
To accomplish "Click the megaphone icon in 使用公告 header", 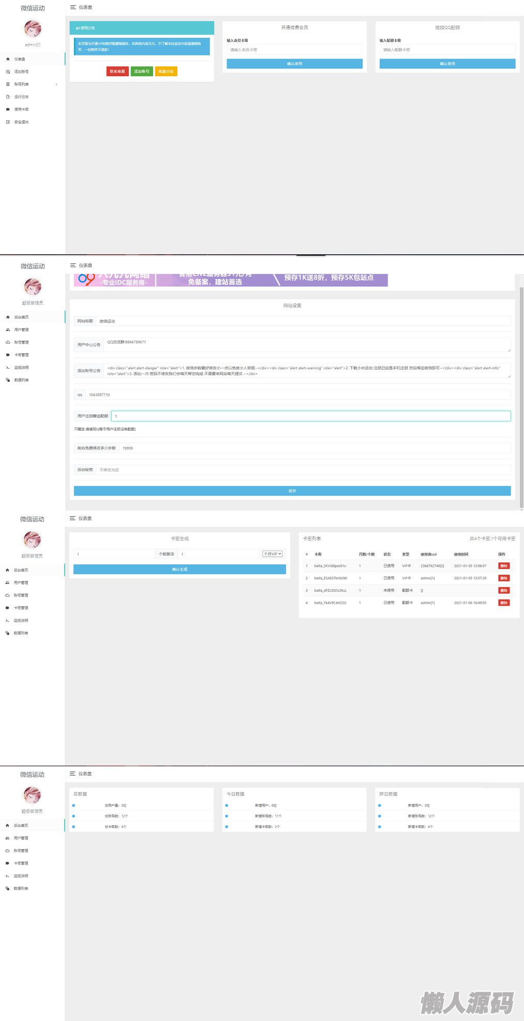I will (x=78, y=28).
